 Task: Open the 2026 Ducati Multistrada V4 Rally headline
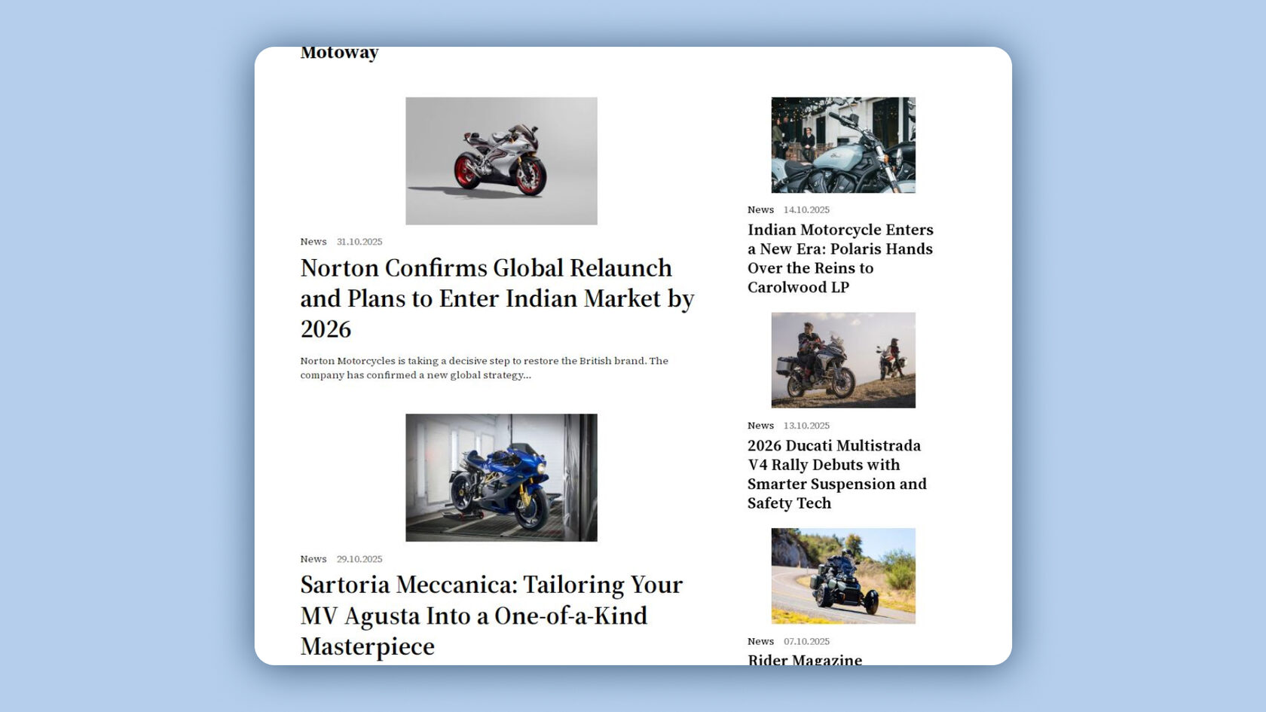pos(837,474)
